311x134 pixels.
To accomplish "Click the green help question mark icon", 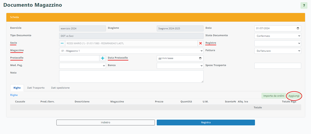I will click(x=304, y=6).
